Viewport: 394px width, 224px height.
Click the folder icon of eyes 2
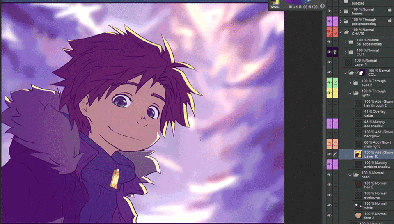[x=355, y=83]
